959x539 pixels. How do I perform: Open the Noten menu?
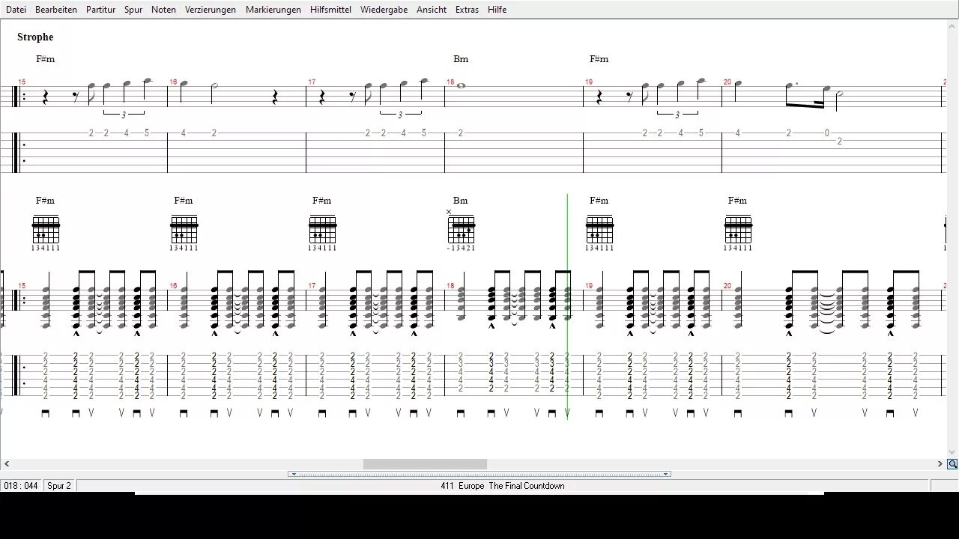point(163,10)
